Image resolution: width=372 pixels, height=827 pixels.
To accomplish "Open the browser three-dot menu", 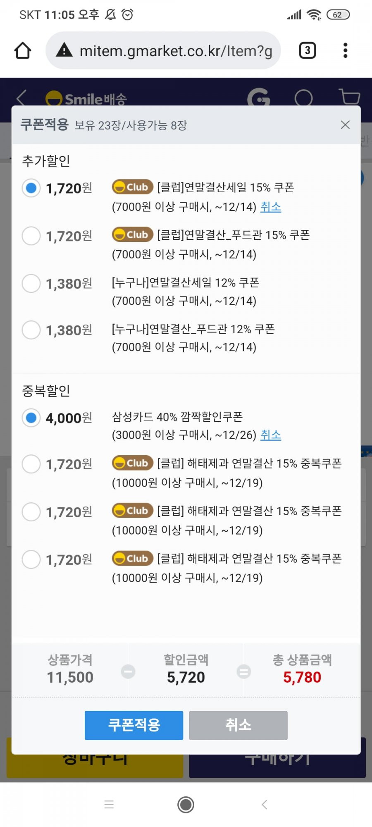I will [x=345, y=50].
